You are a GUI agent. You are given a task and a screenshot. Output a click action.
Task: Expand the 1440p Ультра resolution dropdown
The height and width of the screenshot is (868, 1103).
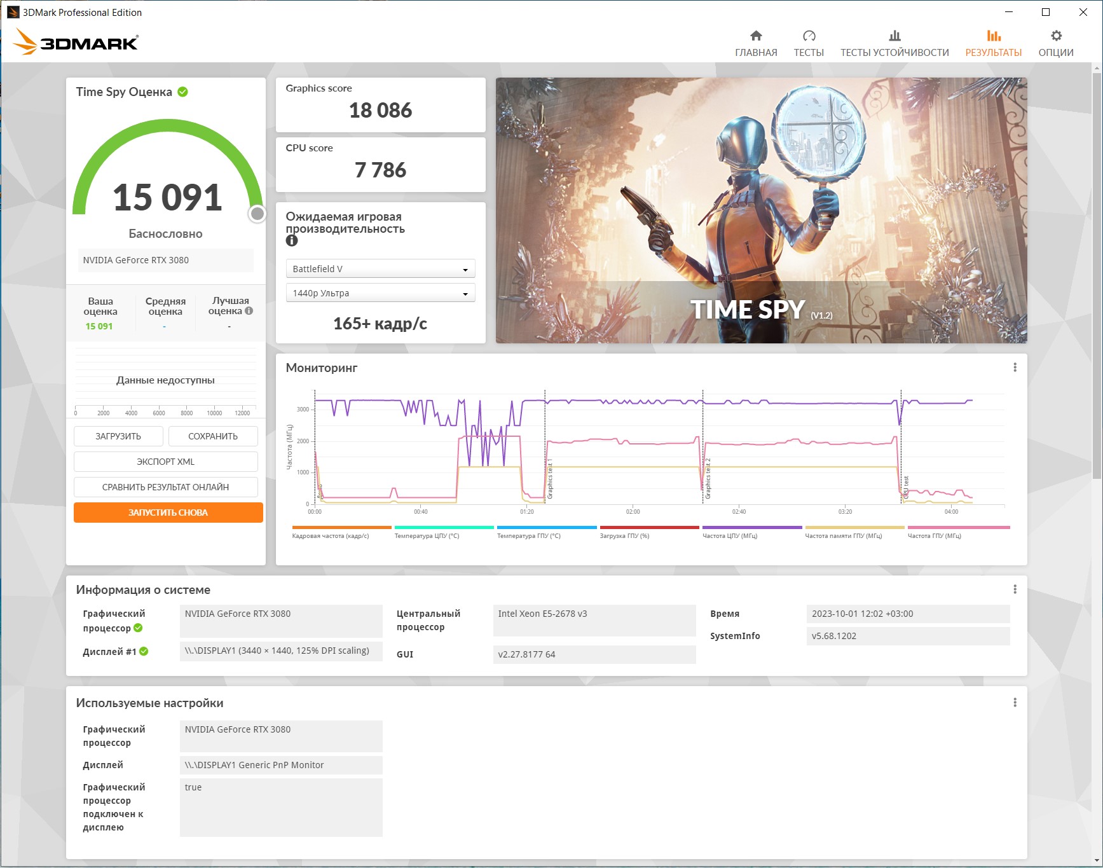pos(380,293)
